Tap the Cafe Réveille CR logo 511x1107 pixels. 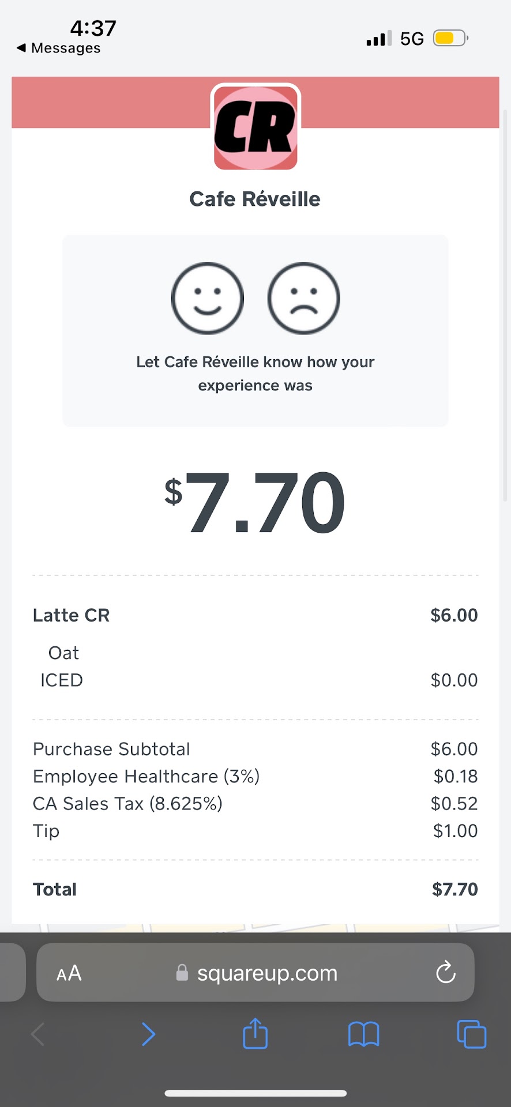coord(255,127)
